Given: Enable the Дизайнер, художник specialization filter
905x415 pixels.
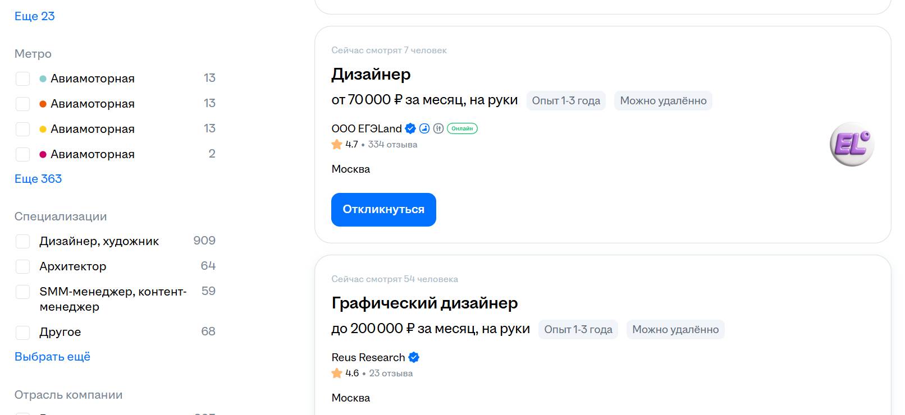Looking at the screenshot, I should click(22, 241).
